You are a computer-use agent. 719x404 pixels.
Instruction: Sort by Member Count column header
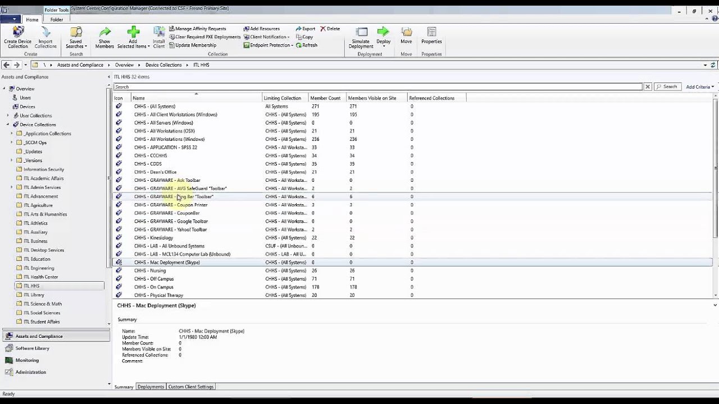(x=327, y=98)
